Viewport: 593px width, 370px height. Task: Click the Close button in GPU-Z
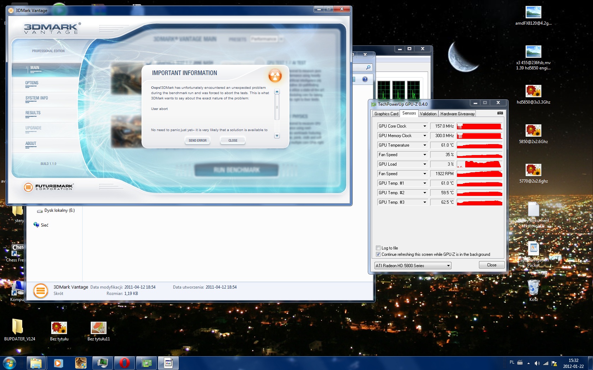click(x=492, y=265)
